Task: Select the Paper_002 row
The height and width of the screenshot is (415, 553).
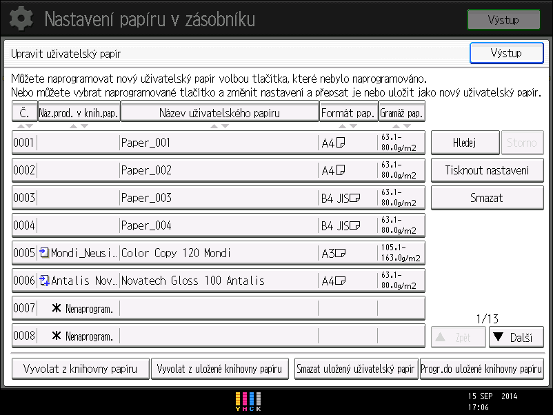Action: click(x=219, y=170)
